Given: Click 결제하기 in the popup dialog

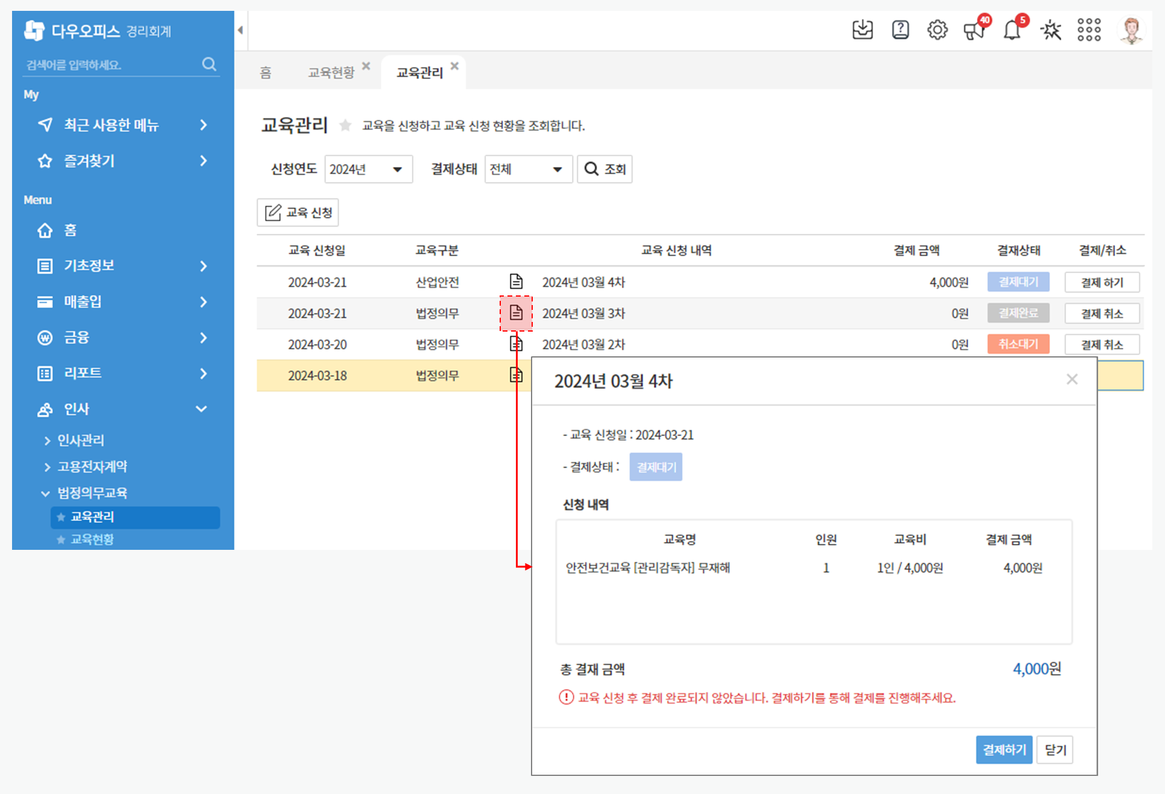Looking at the screenshot, I should point(1003,749).
